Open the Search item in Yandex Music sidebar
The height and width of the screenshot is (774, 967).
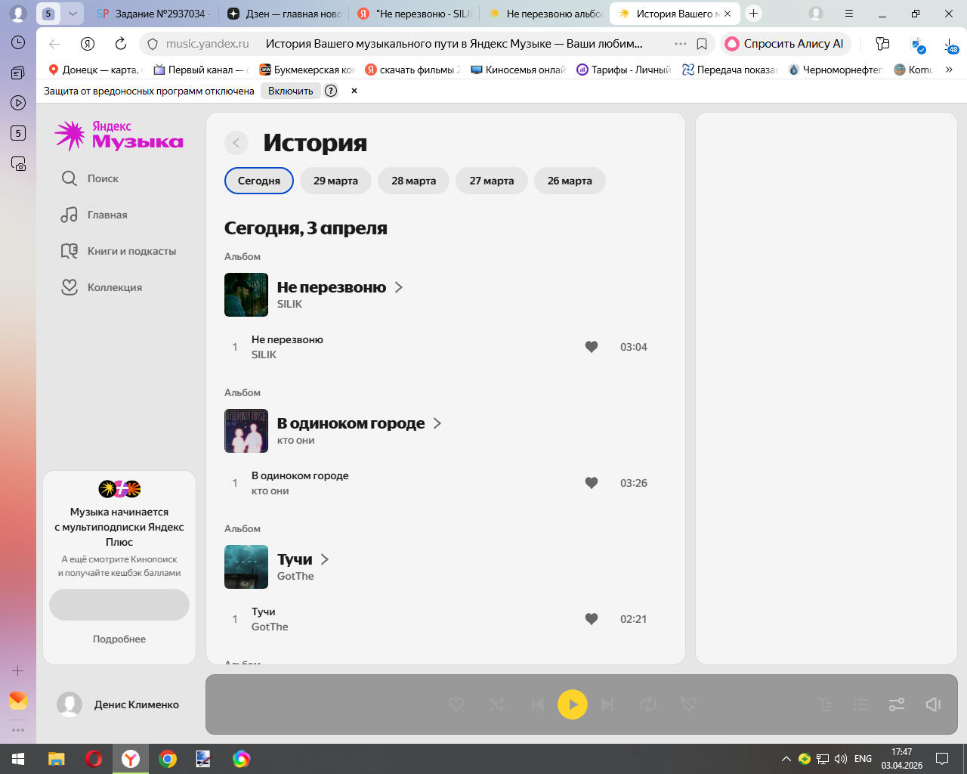pos(90,178)
